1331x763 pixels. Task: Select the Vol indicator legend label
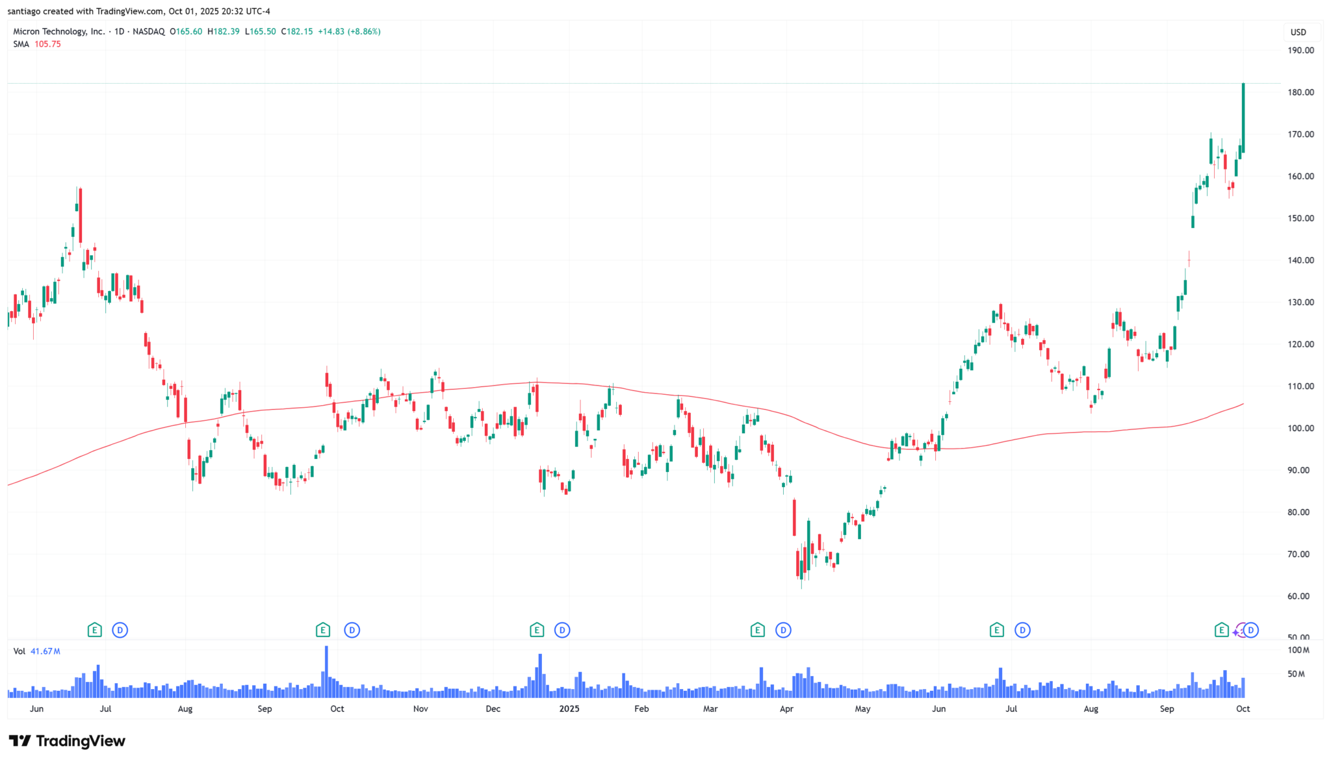[x=19, y=651]
